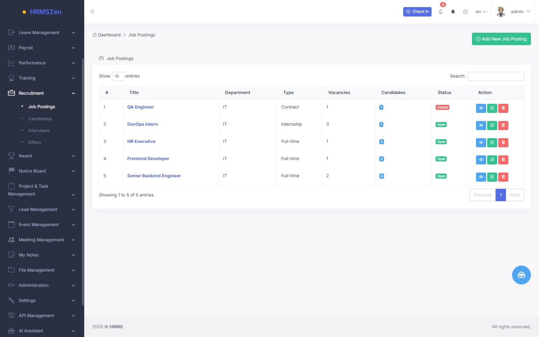Open My Notes in sidebar

pyautogui.click(x=42, y=255)
